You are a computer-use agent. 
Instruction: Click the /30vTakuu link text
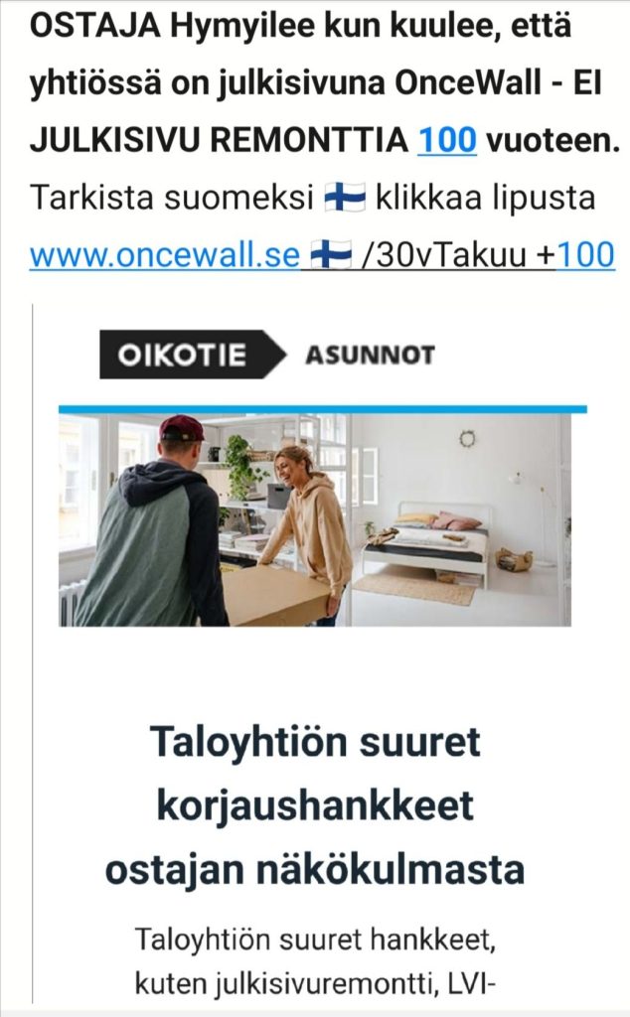point(444,254)
